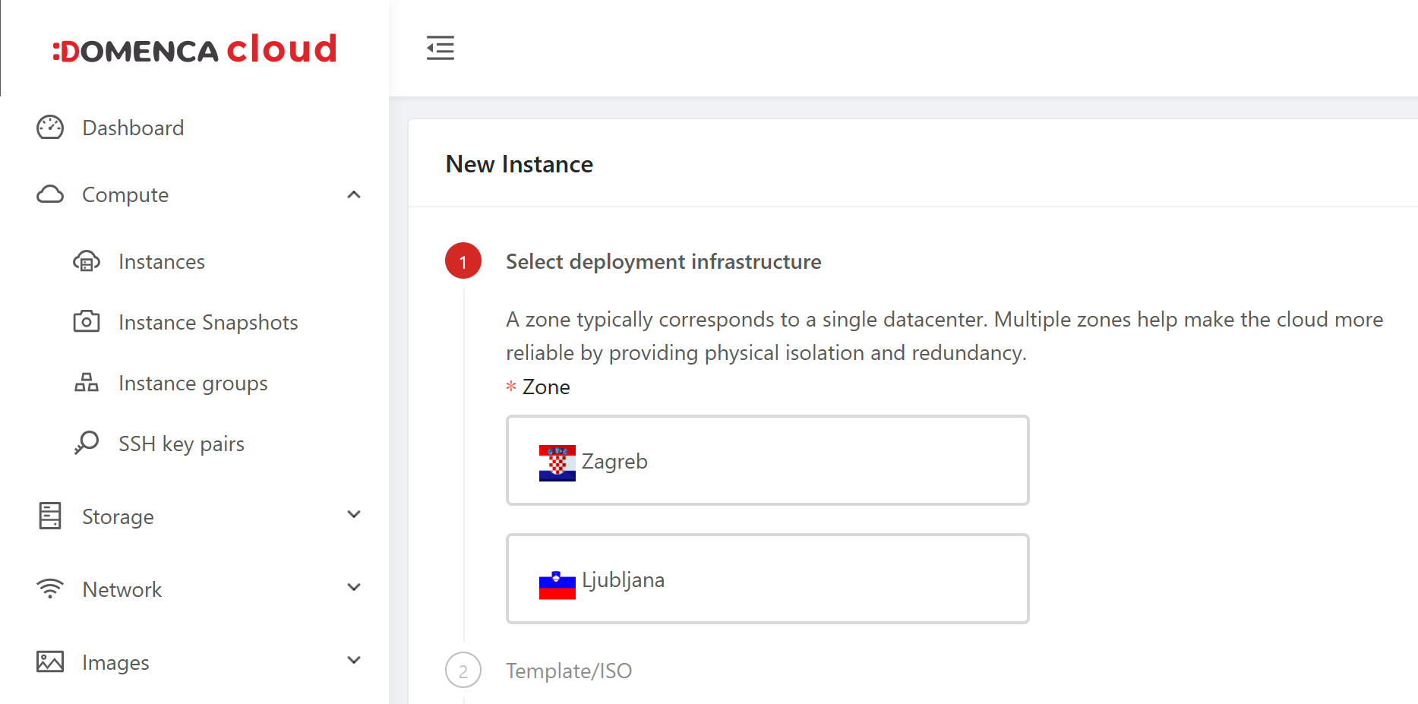Expand the Storage menu chevron

354,515
